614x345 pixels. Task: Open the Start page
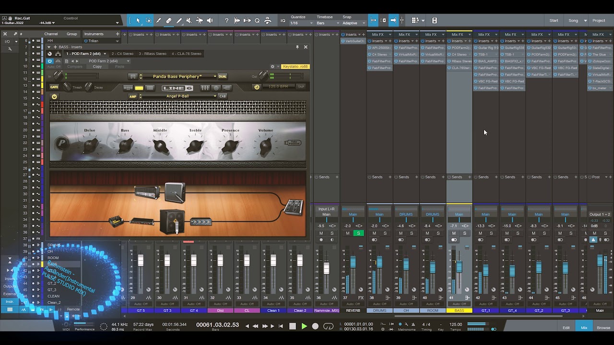554,21
